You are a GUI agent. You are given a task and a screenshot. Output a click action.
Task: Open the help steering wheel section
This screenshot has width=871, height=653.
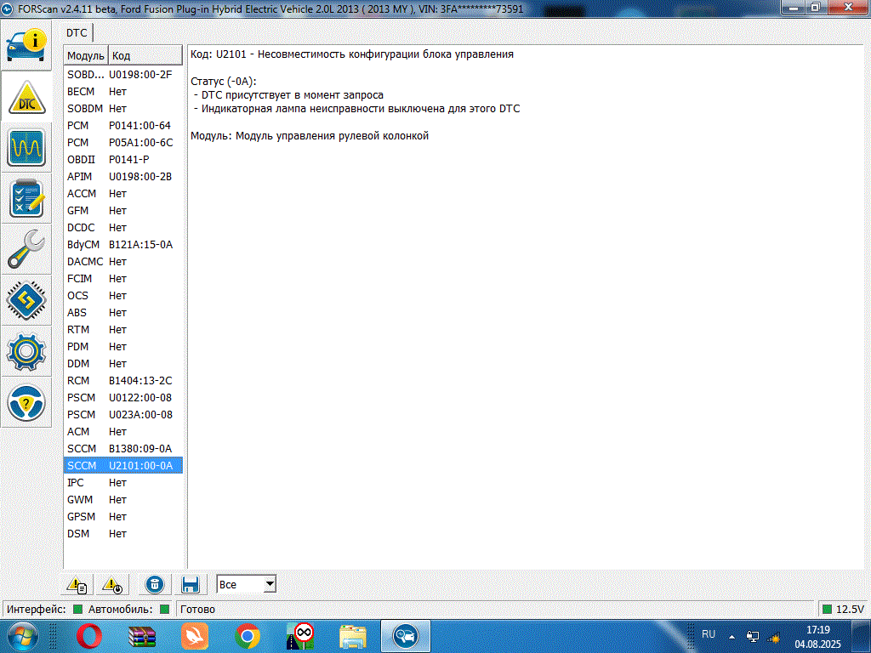click(26, 402)
